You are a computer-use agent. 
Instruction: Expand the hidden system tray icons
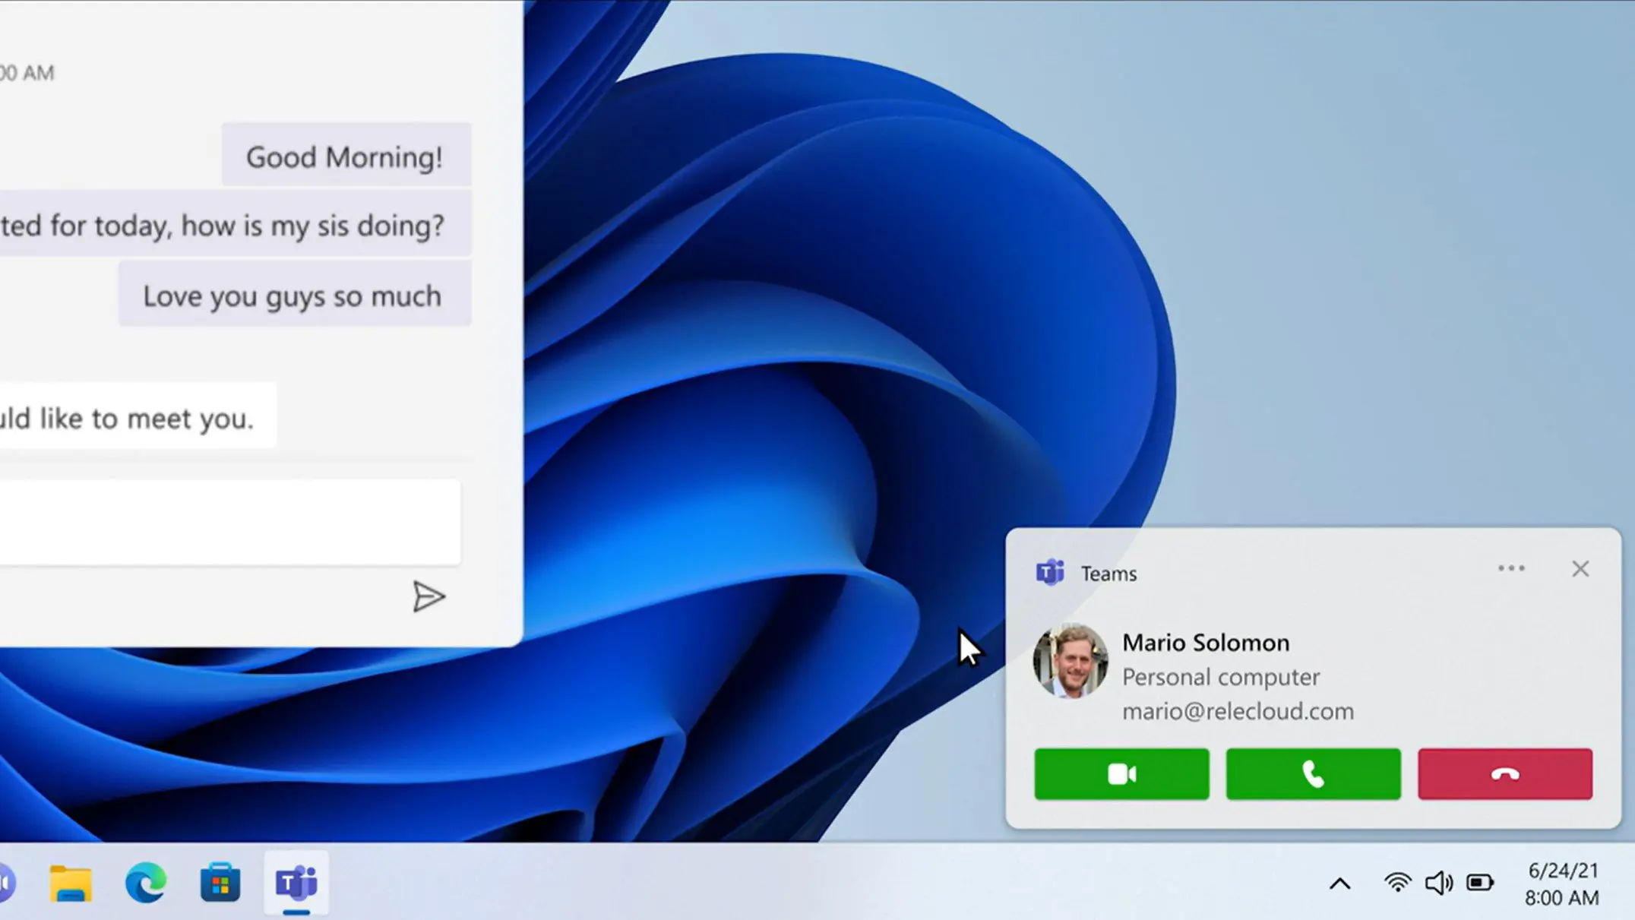(1340, 884)
